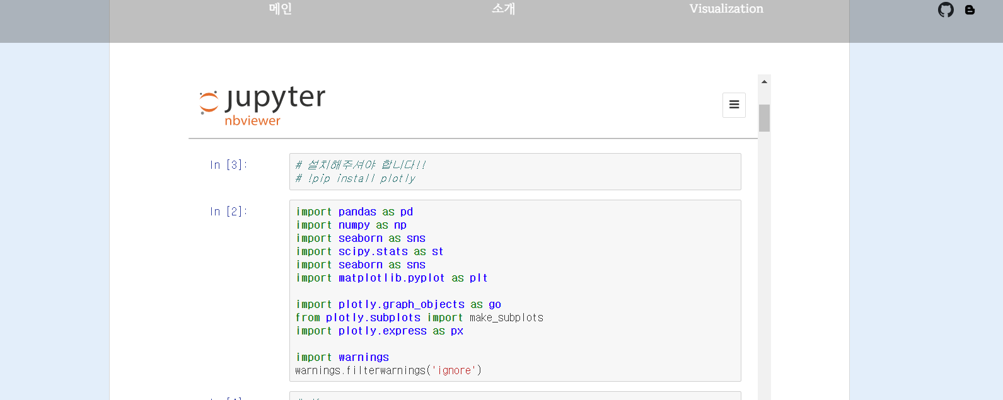Click the '!pip install plotly' comment line
1003x400 pixels.
pyautogui.click(x=356, y=179)
